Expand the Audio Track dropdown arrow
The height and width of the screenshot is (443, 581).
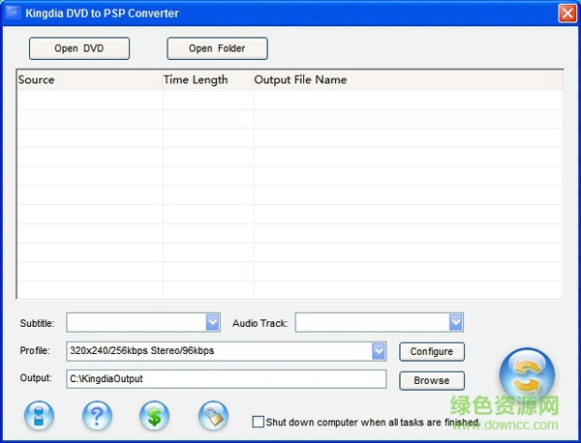[456, 322]
